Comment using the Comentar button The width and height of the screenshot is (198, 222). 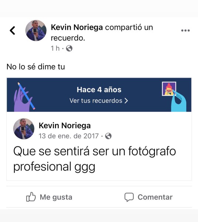(x=148, y=197)
